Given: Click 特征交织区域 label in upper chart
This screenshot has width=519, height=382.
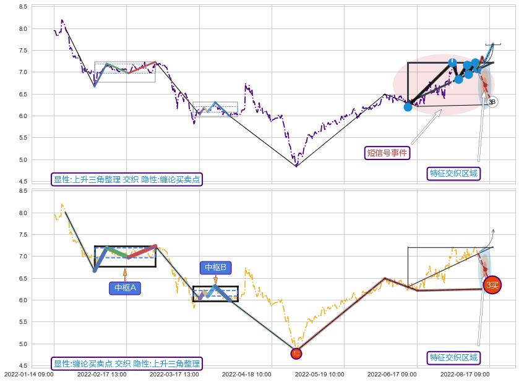Looking at the screenshot, I should coord(453,174).
